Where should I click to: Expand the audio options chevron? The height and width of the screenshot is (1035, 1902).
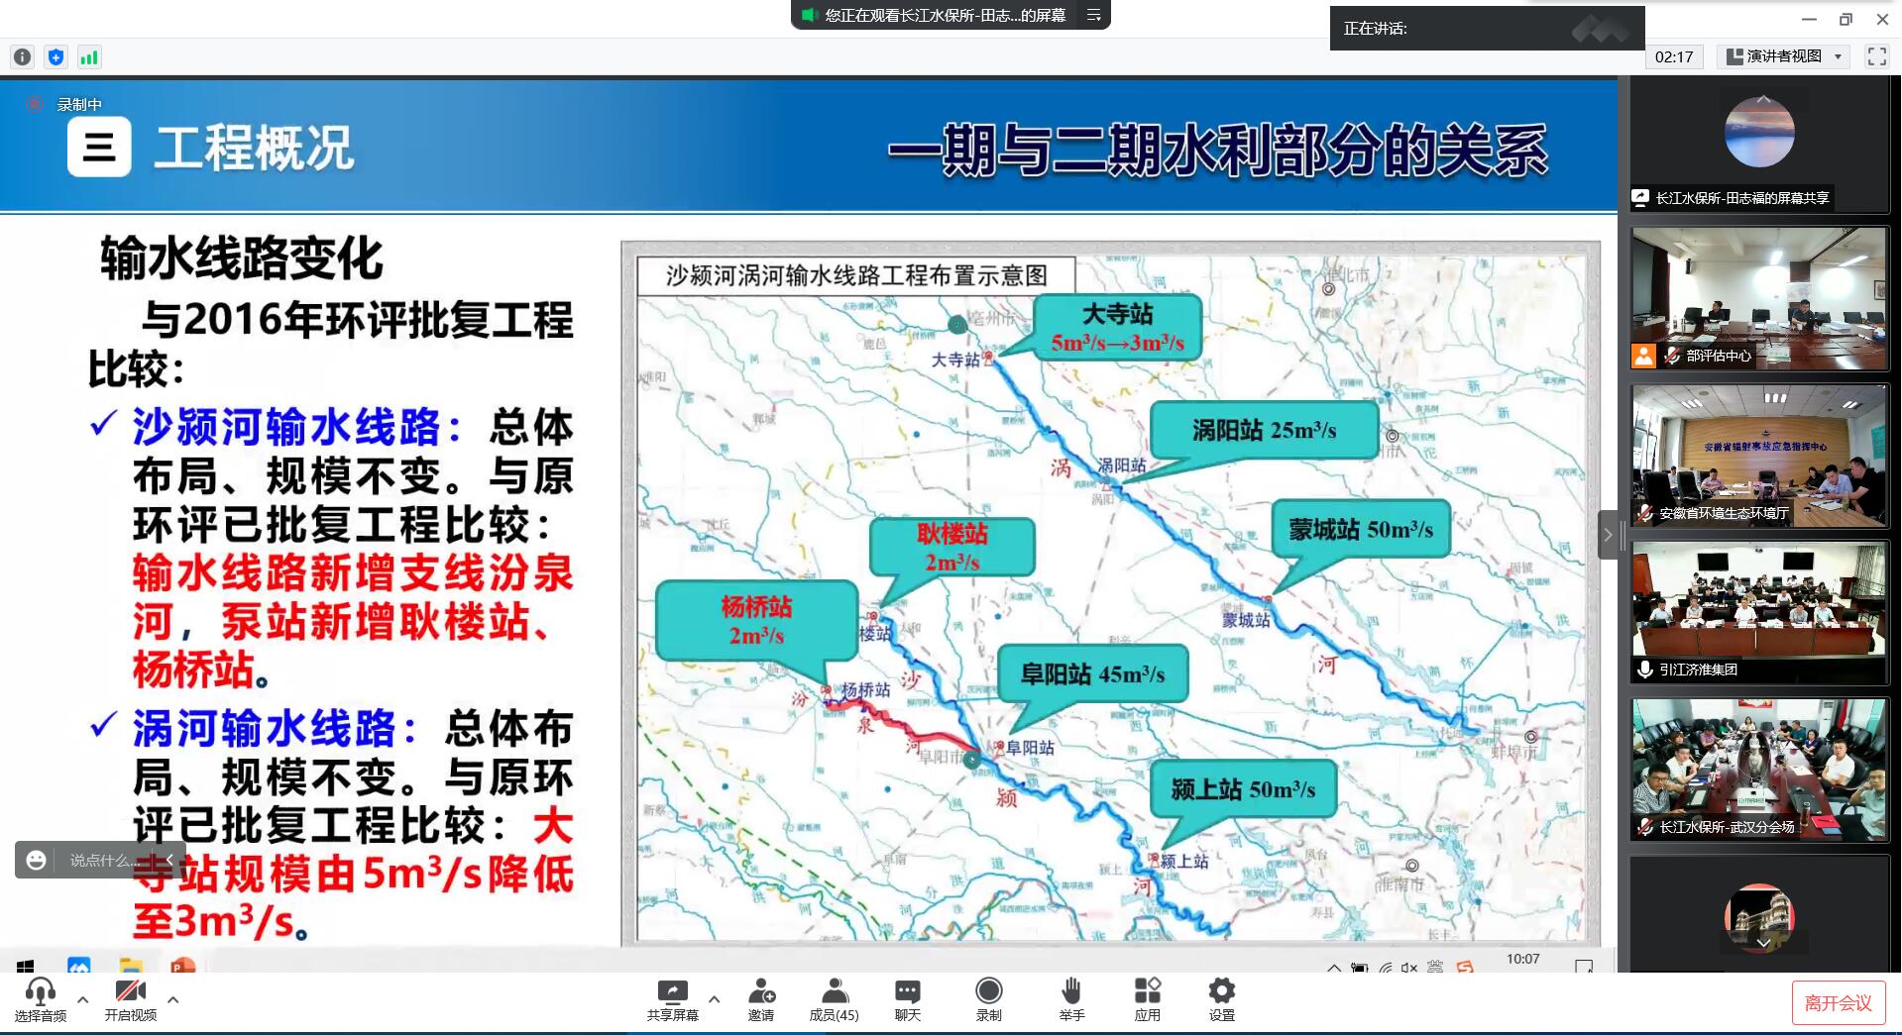click(83, 999)
